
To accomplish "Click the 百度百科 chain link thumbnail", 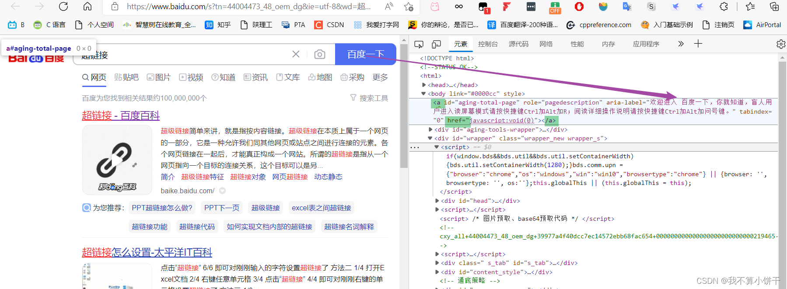I will [x=117, y=160].
